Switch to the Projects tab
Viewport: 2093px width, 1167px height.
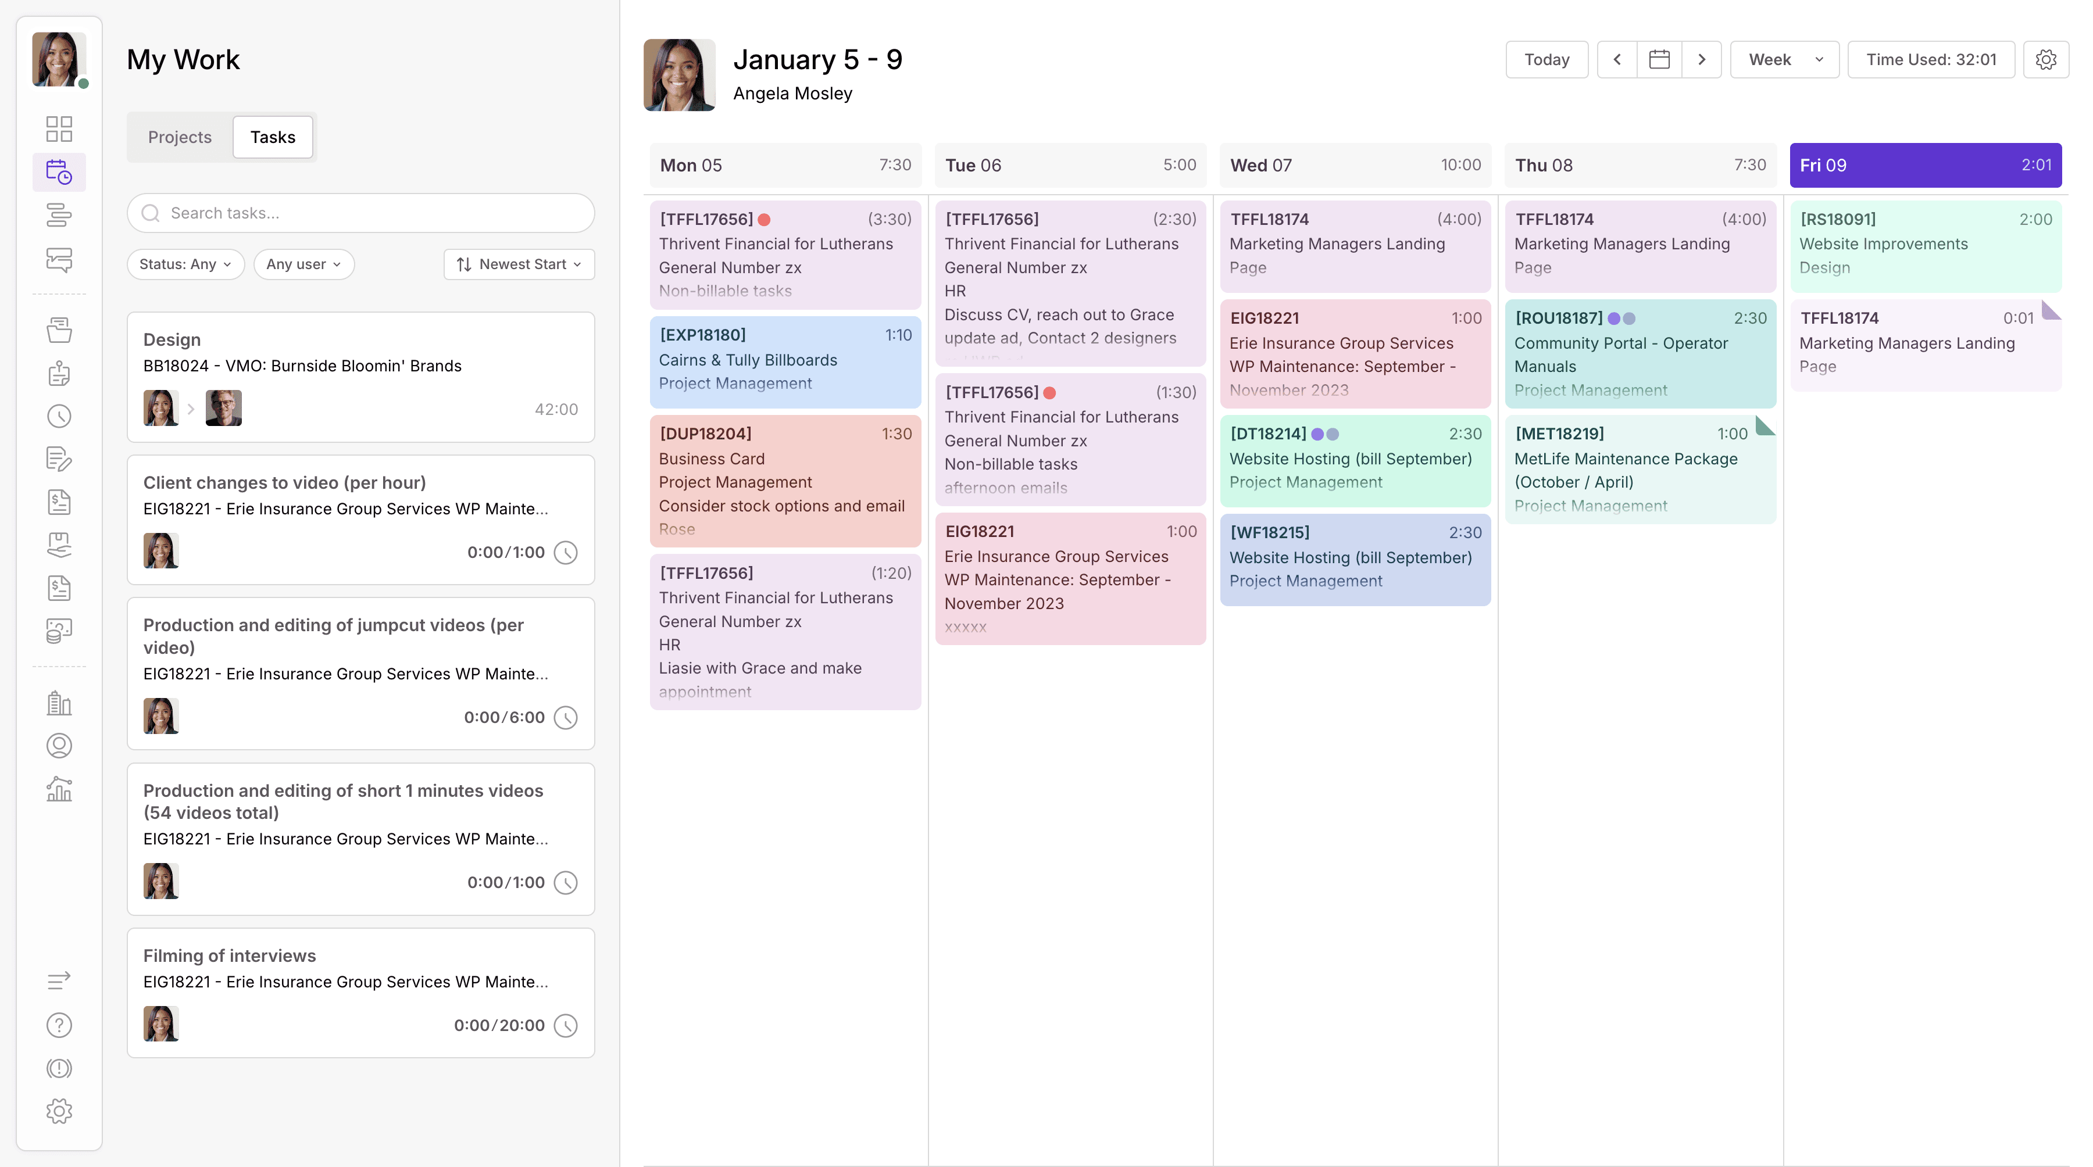coord(180,137)
